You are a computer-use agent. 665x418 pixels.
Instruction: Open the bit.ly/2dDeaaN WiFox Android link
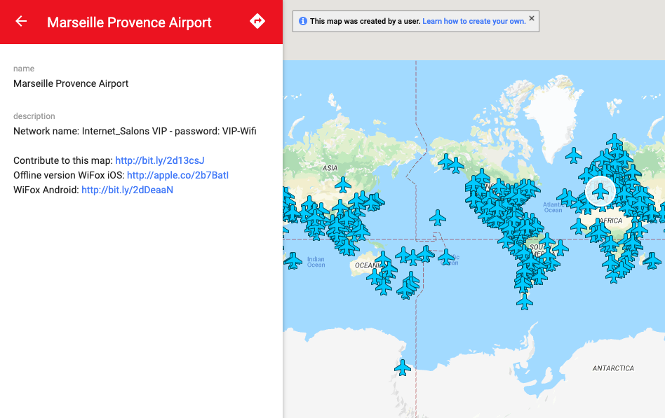coord(127,190)
